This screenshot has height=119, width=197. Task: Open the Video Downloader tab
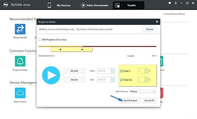95,5
